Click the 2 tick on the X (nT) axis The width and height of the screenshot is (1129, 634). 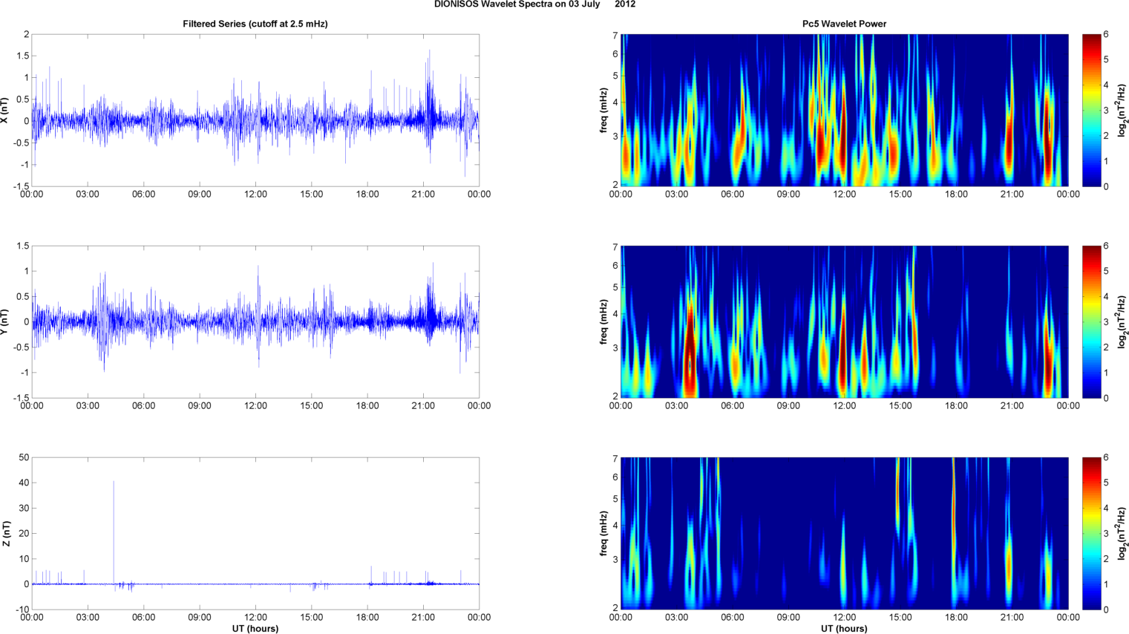[x=27, y=34]
